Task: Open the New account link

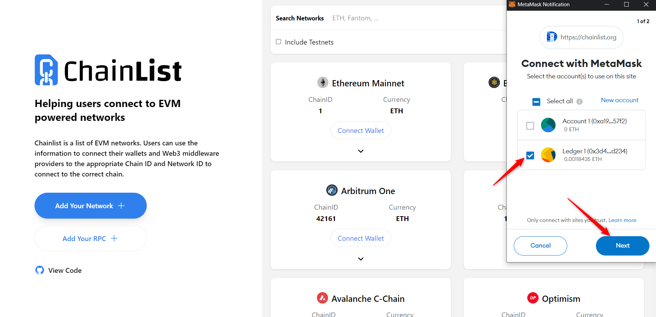Action: click(620, 100)
